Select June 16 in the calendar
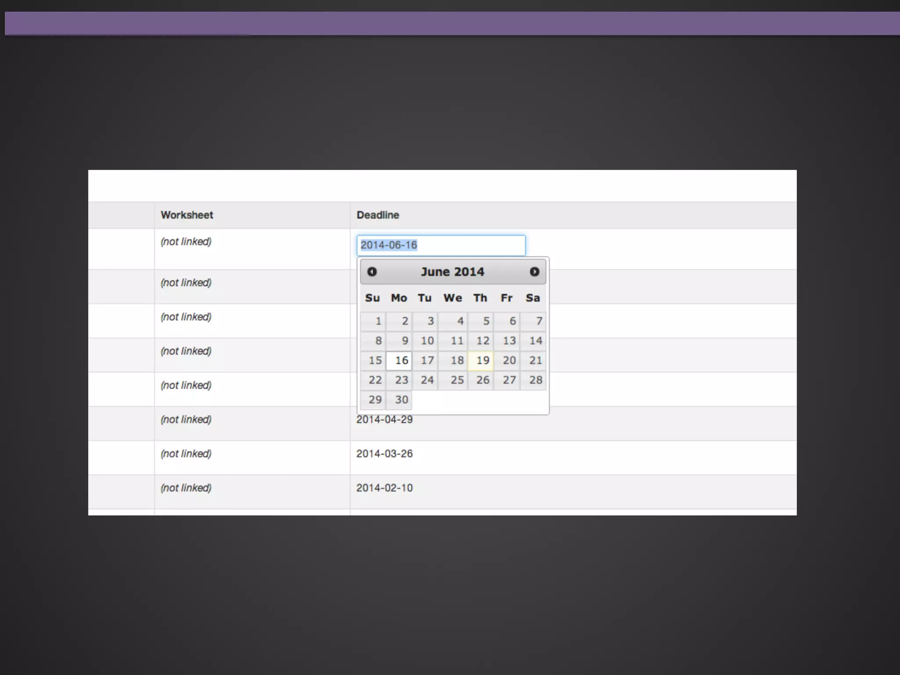The width and height of the screenshot is (900, 675). click(399, 360)
